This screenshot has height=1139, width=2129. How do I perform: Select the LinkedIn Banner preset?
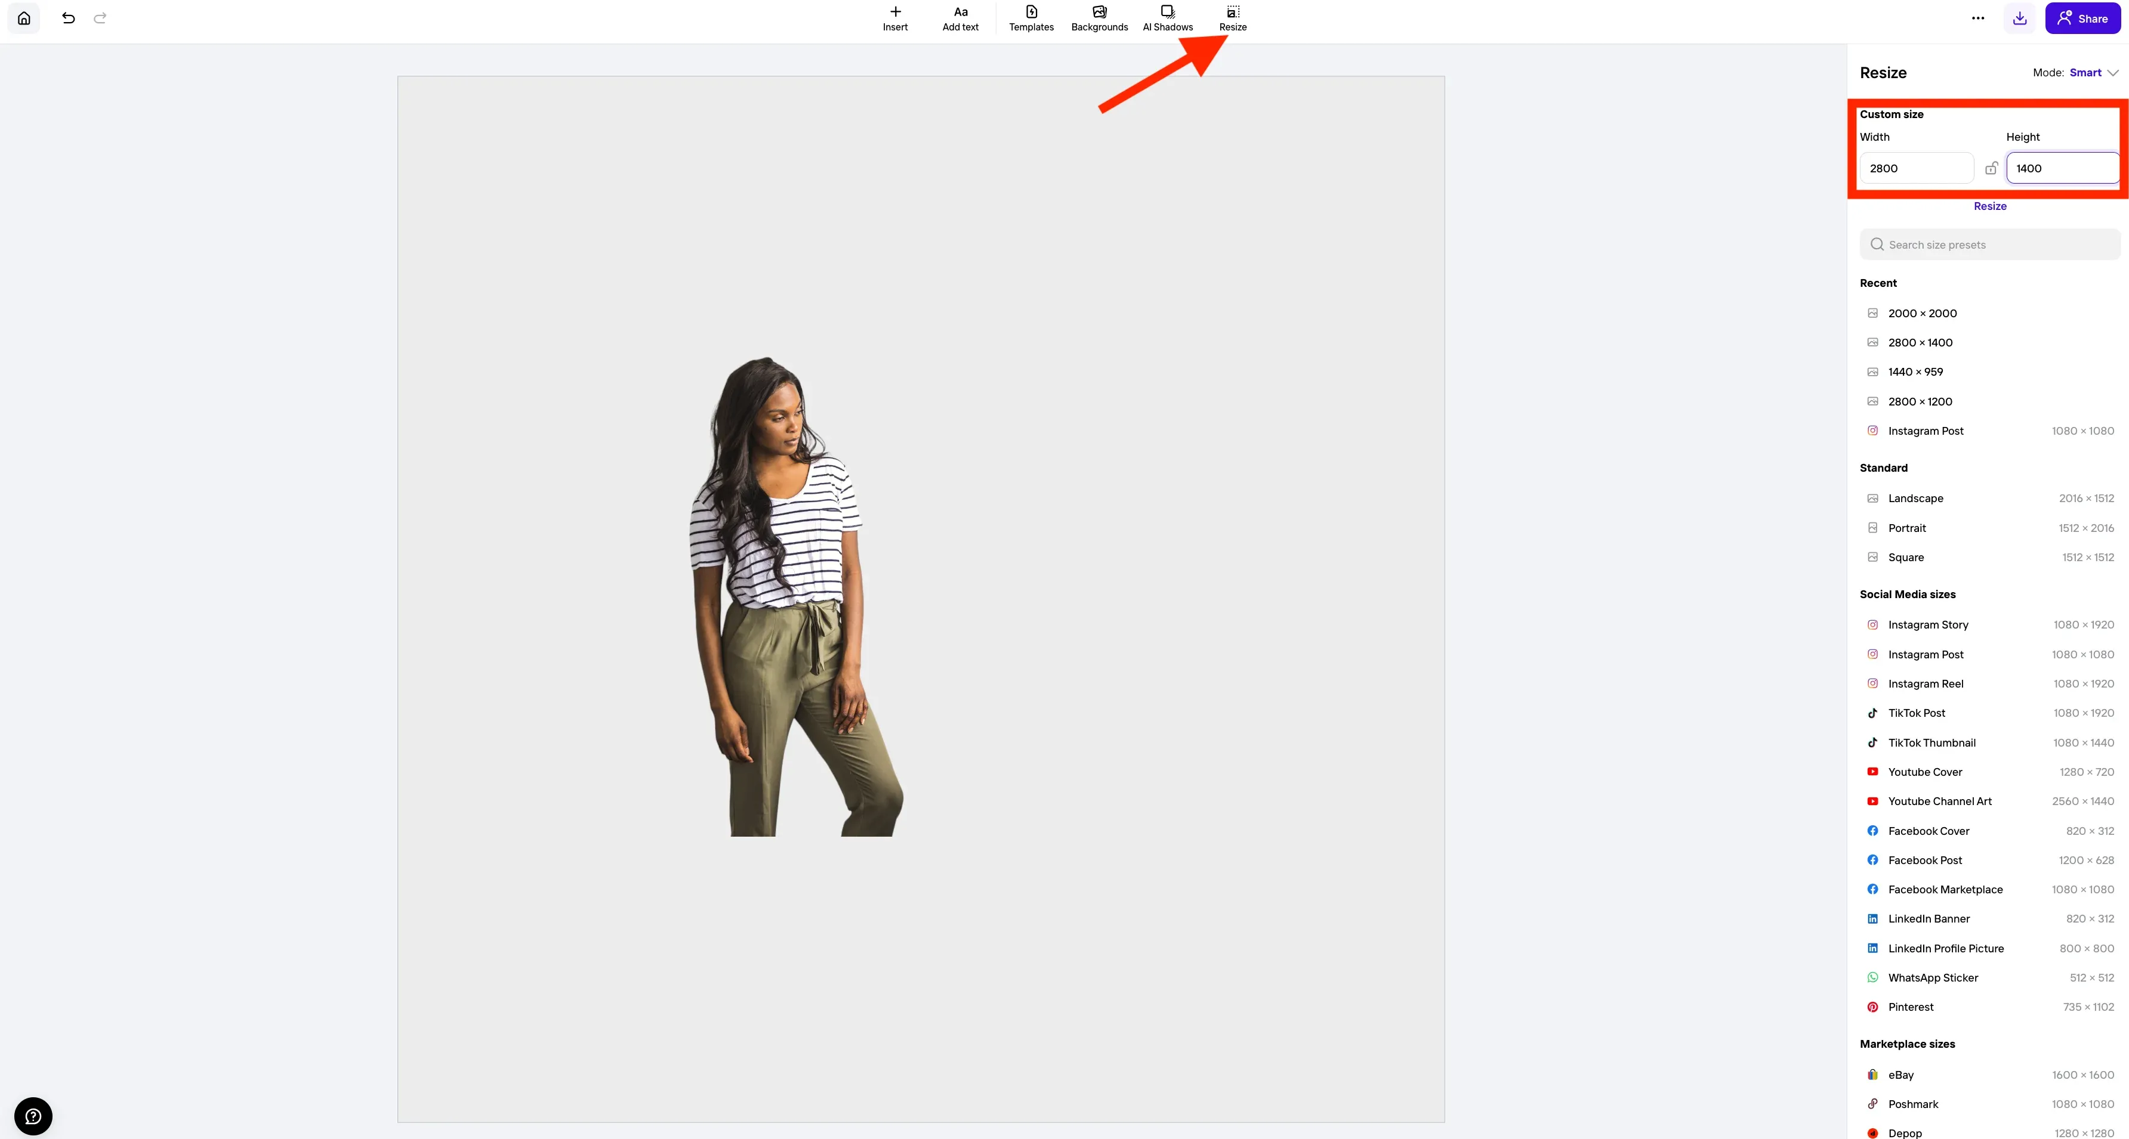pyautogui.click(x=1990, y=918)
